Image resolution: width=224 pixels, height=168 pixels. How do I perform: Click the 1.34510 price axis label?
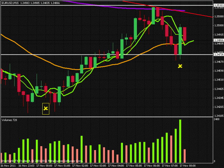pyautogui.click(x=219, y=80)
